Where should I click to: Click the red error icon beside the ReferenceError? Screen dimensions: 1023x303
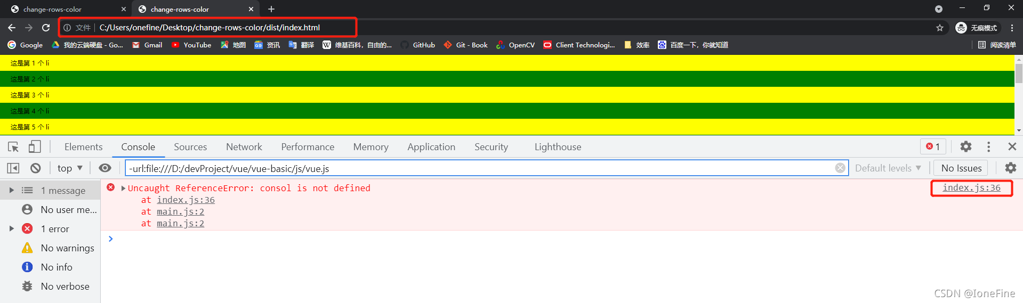coord(111,187)
